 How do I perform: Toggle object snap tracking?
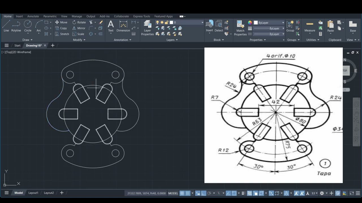tap(228, 193)
